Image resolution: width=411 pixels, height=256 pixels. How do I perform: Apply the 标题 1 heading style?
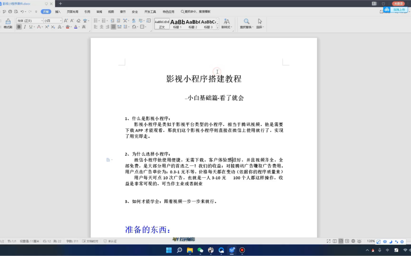tap(178, 24)
